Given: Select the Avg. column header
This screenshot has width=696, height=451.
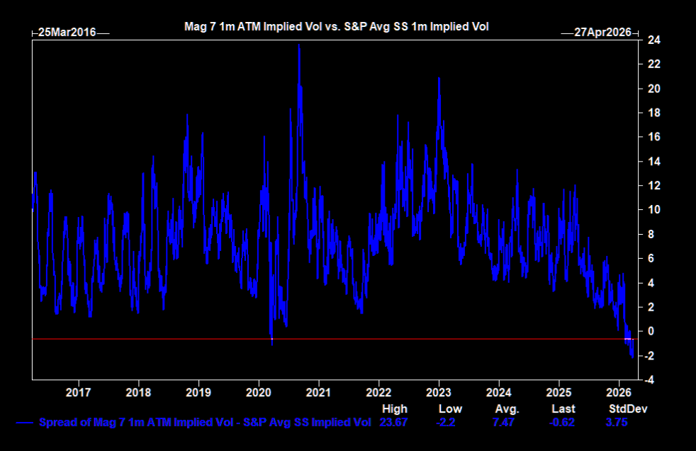Looking at the screenshot, I should [x=507, y=409].
